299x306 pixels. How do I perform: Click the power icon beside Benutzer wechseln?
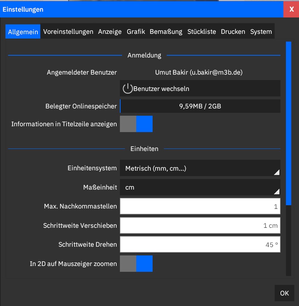pyautogui.click(x=128, y=88)
